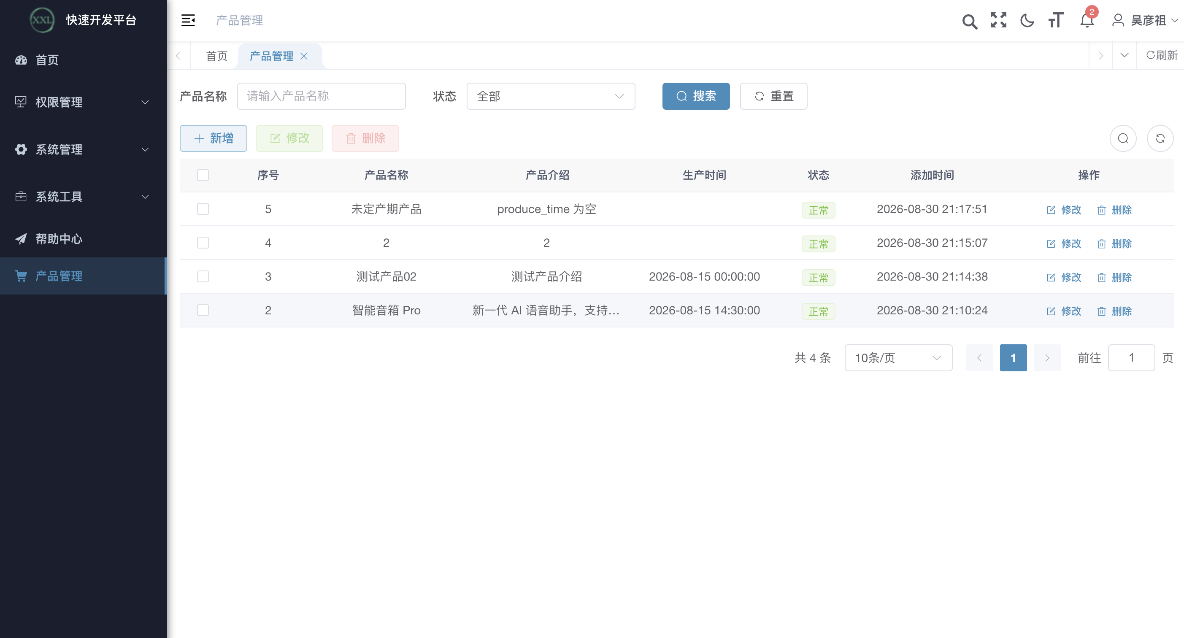Collapse the sidebar with the menu fold icon
The height and width of the screenshot is (638, 1184).
coord(188,20)
